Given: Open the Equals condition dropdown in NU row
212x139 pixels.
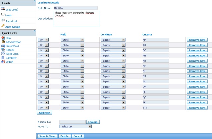Looking at the screenshot, I should click(113, 81).
